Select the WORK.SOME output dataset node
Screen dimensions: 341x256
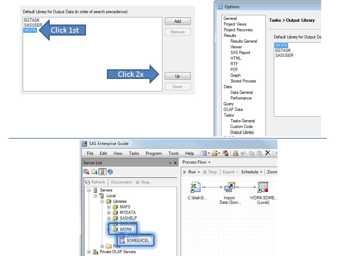[x=263, y=187]
